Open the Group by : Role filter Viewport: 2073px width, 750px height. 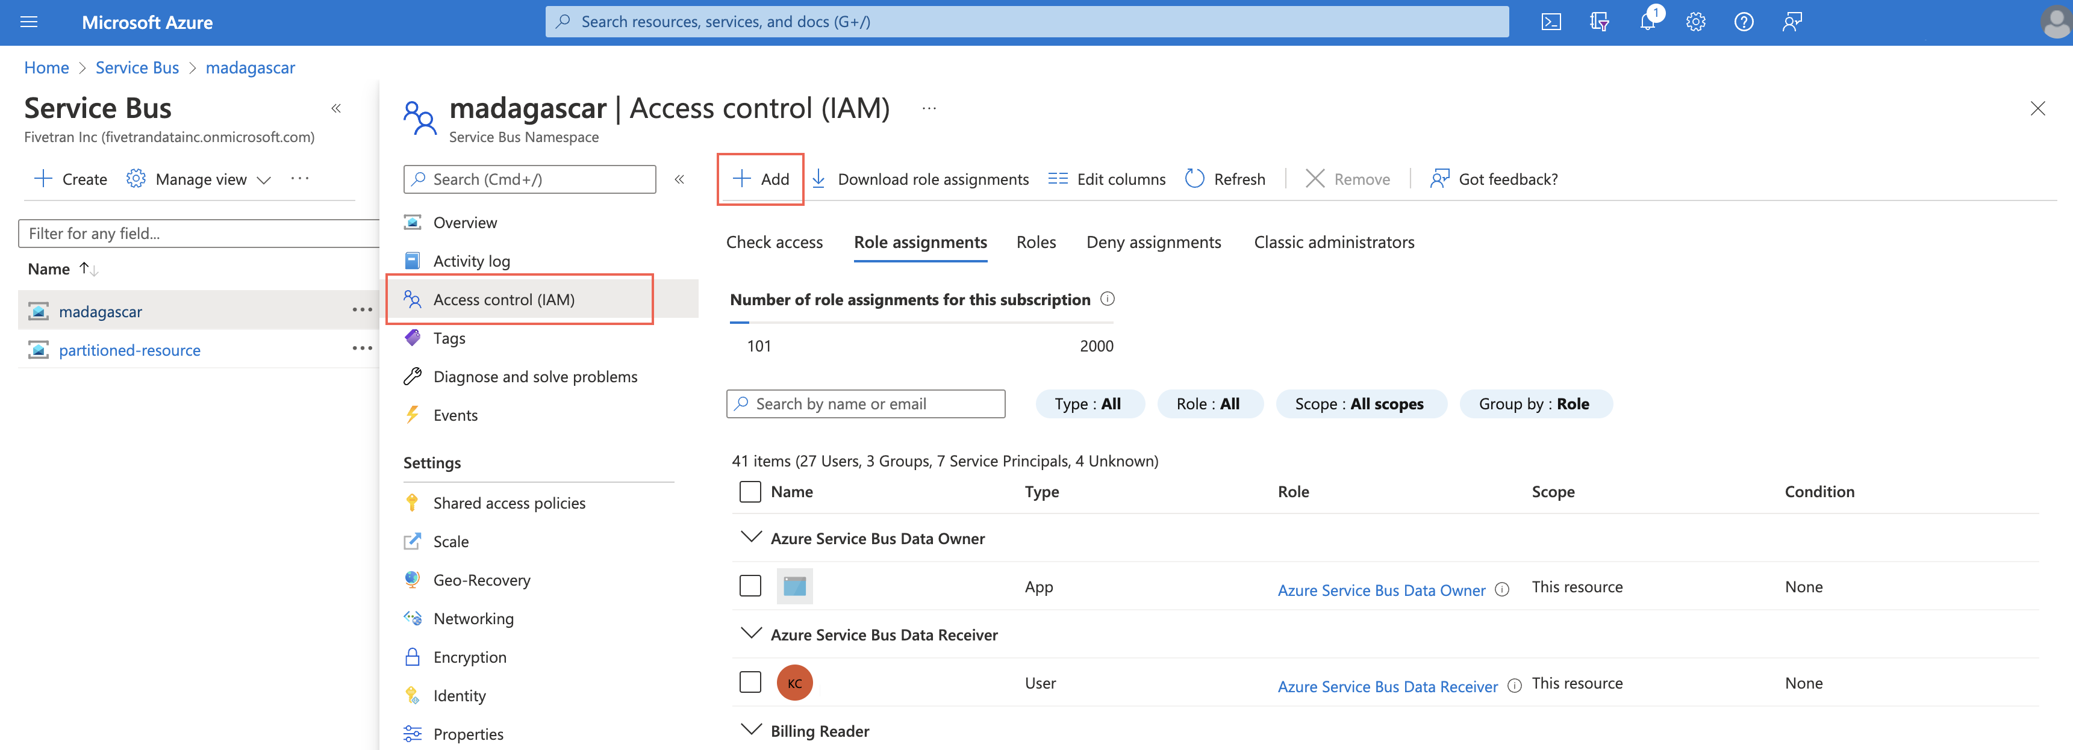(x=1535, y=403)
